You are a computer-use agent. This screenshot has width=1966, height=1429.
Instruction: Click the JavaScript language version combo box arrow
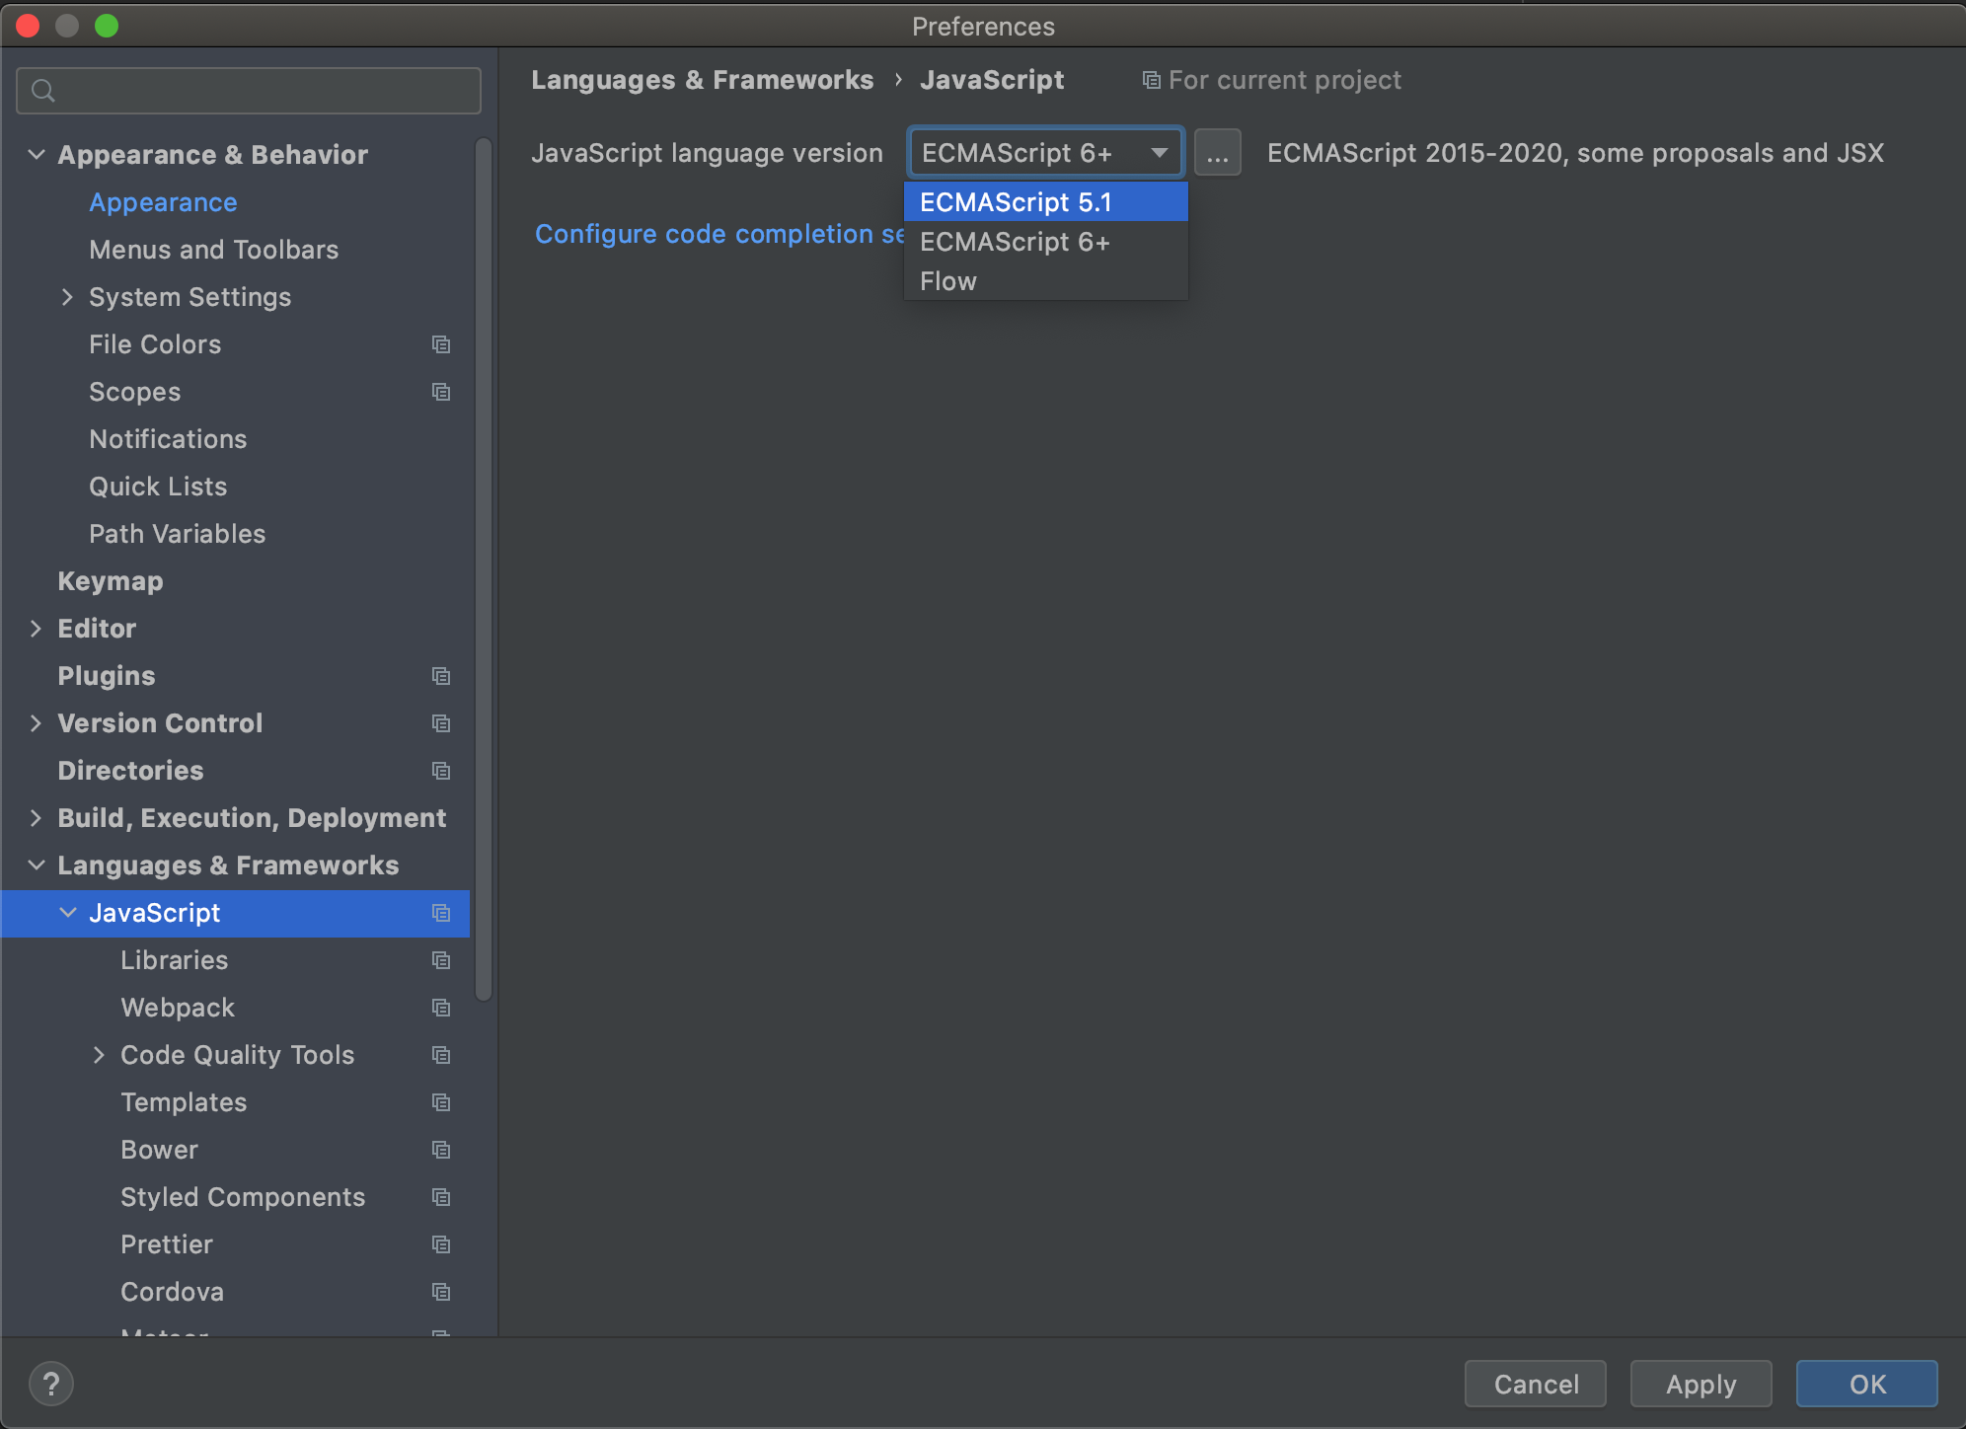point(1159,153)
